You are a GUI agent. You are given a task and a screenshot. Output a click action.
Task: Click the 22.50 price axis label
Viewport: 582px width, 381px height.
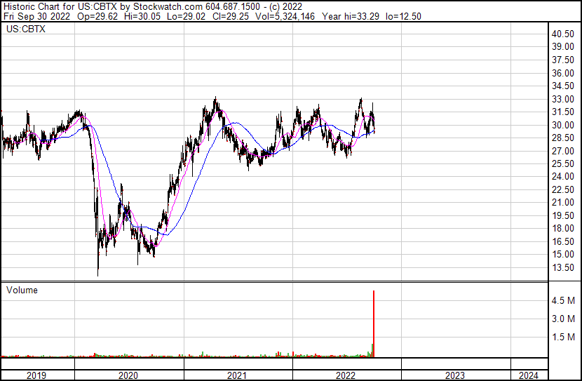point(563,189)
